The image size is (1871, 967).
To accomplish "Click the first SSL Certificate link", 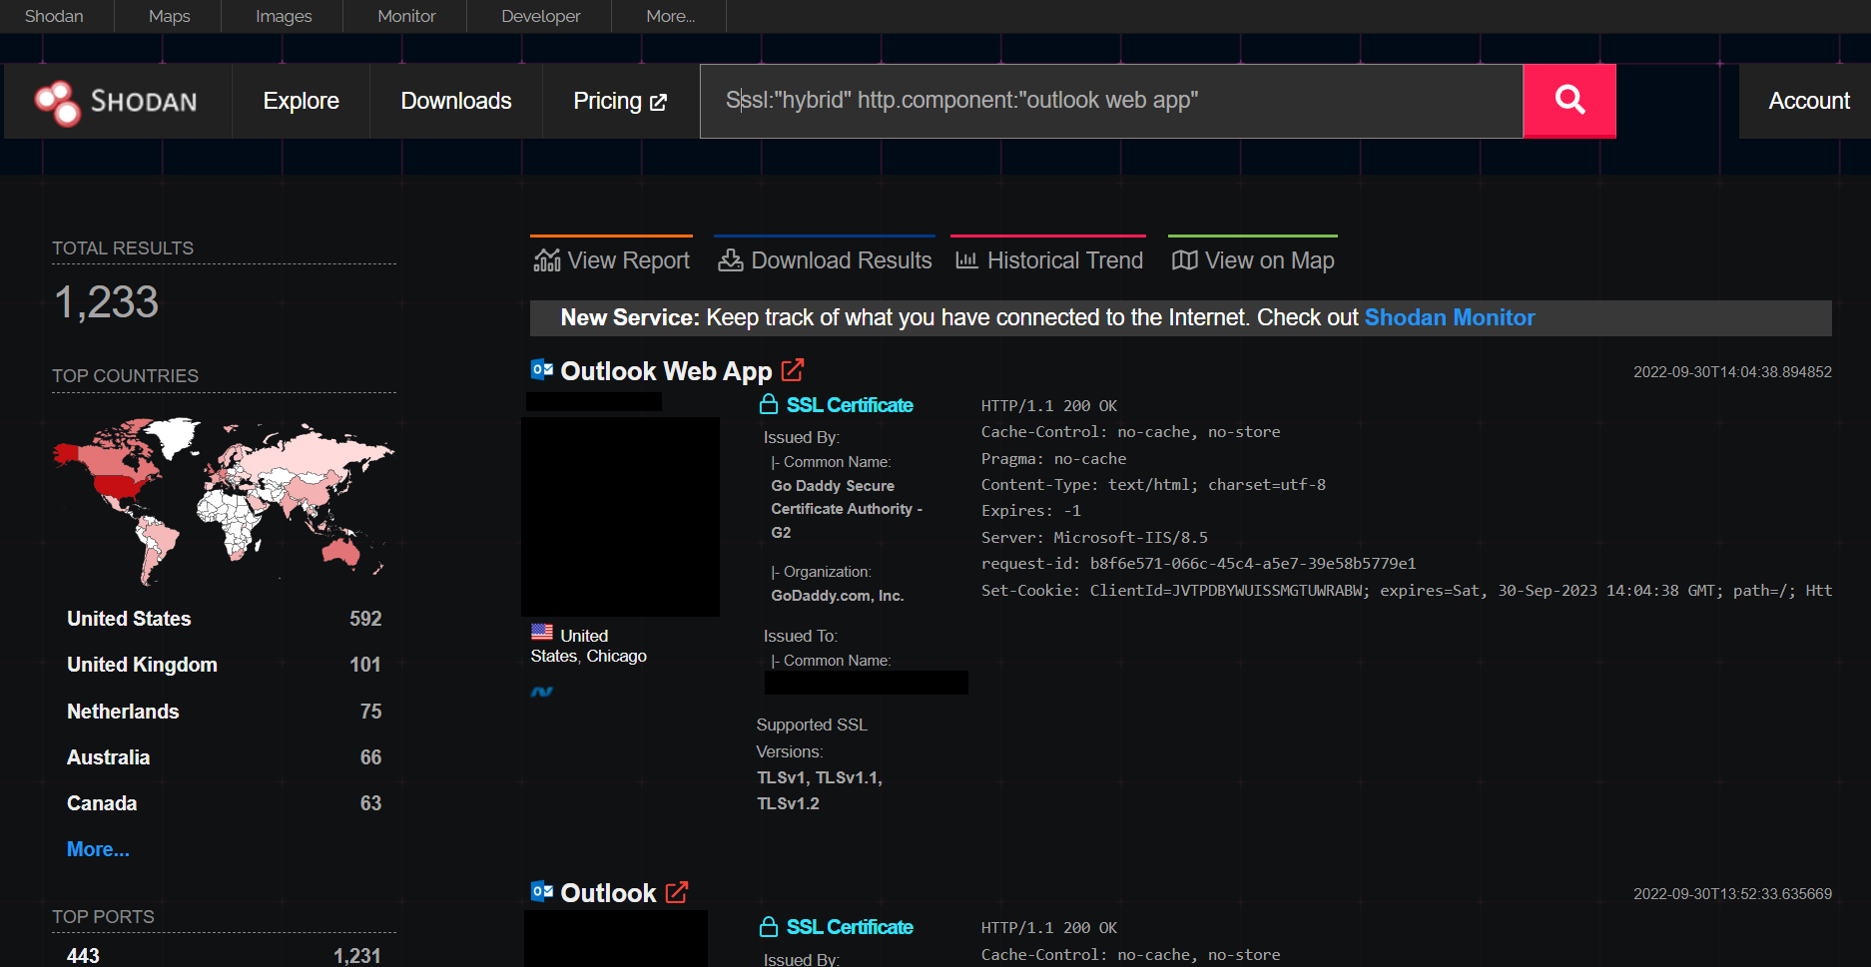I will (850, 405).
